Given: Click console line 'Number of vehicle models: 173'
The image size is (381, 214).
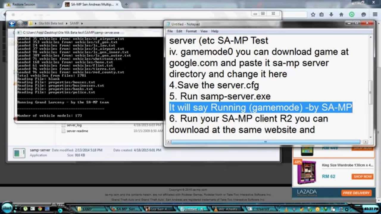Looking at the screenshot, I should point(49,115).
